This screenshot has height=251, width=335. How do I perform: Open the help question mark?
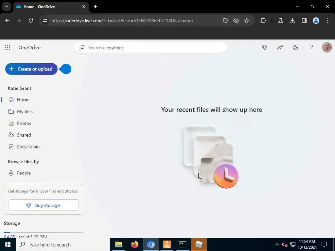[311, 47]
